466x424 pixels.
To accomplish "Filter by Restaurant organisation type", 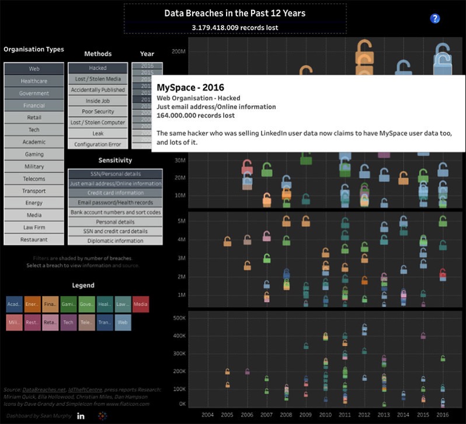I will click(x=34, y=239).
